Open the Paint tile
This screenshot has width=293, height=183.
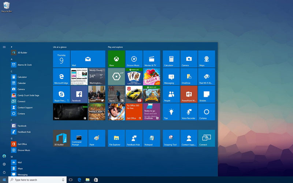click(97, 138)
